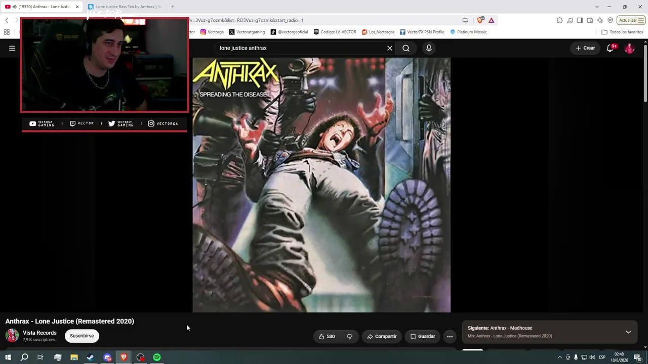Click the cast/install icon in address bar

pos(465,20)
